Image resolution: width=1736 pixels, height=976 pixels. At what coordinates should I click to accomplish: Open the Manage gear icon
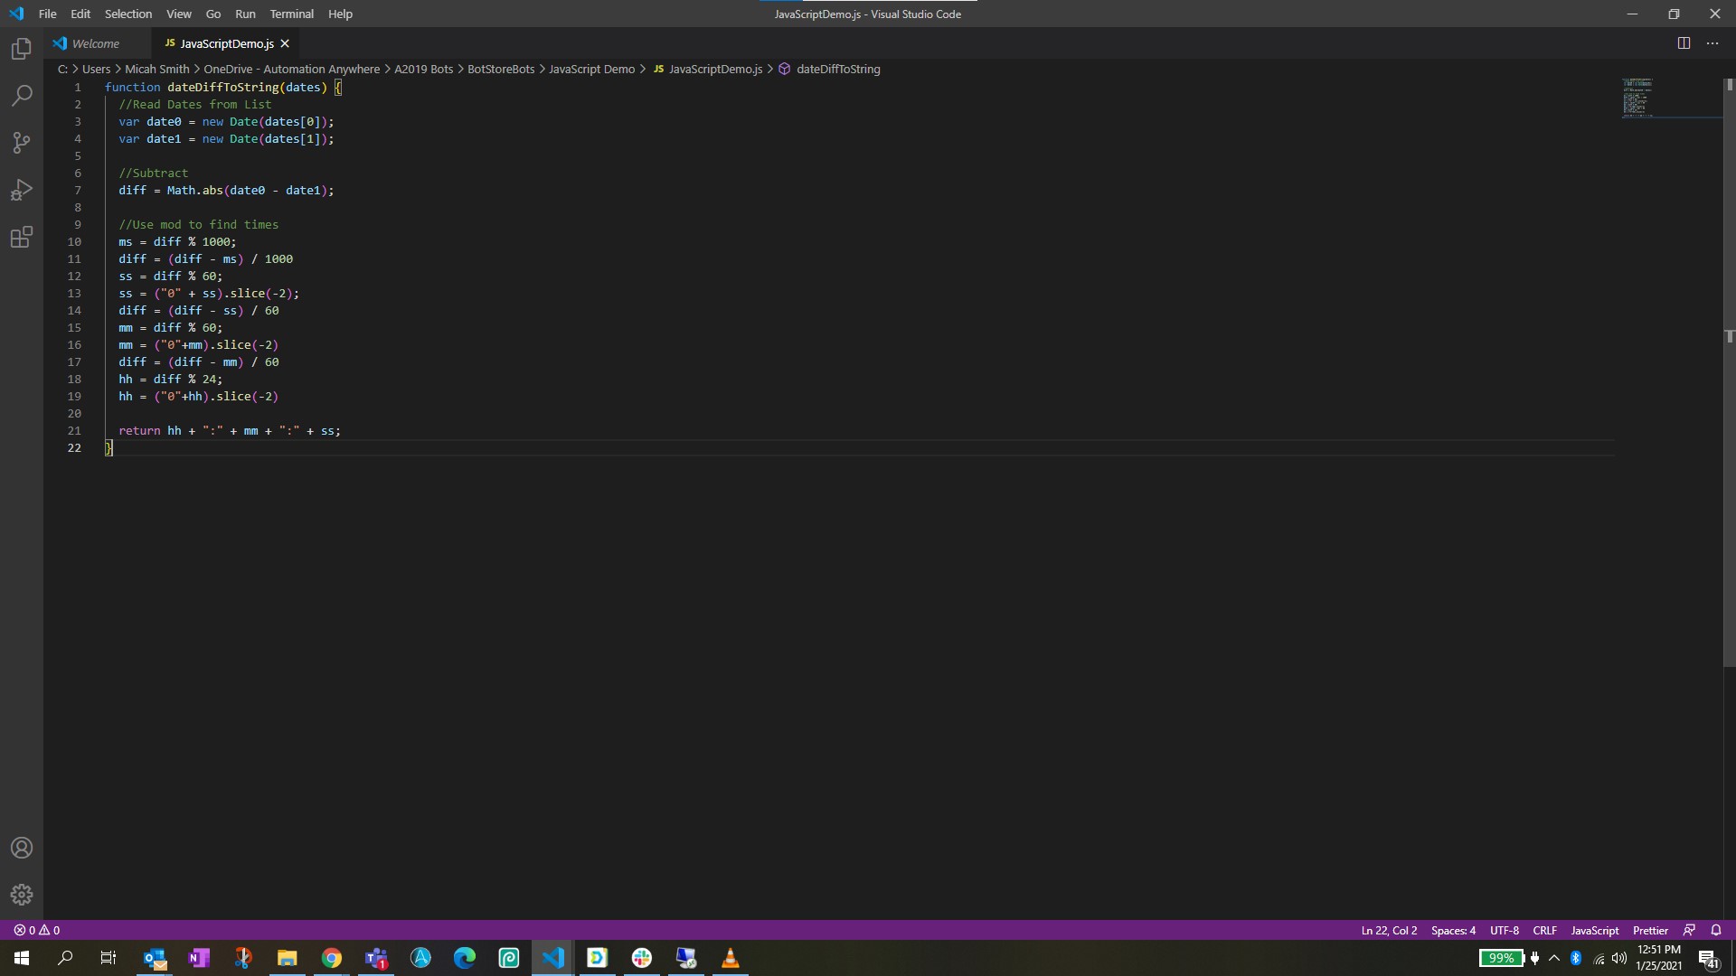point(22,895)
